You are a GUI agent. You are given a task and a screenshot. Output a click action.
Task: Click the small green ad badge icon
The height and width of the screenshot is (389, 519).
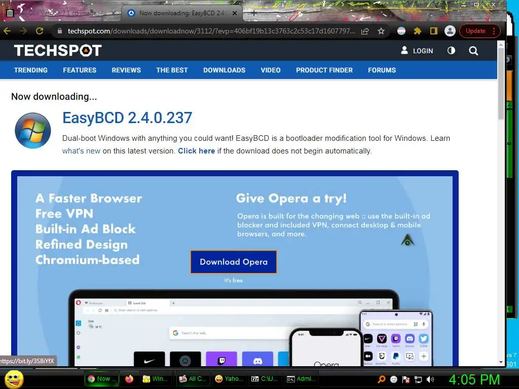point(407,240)
